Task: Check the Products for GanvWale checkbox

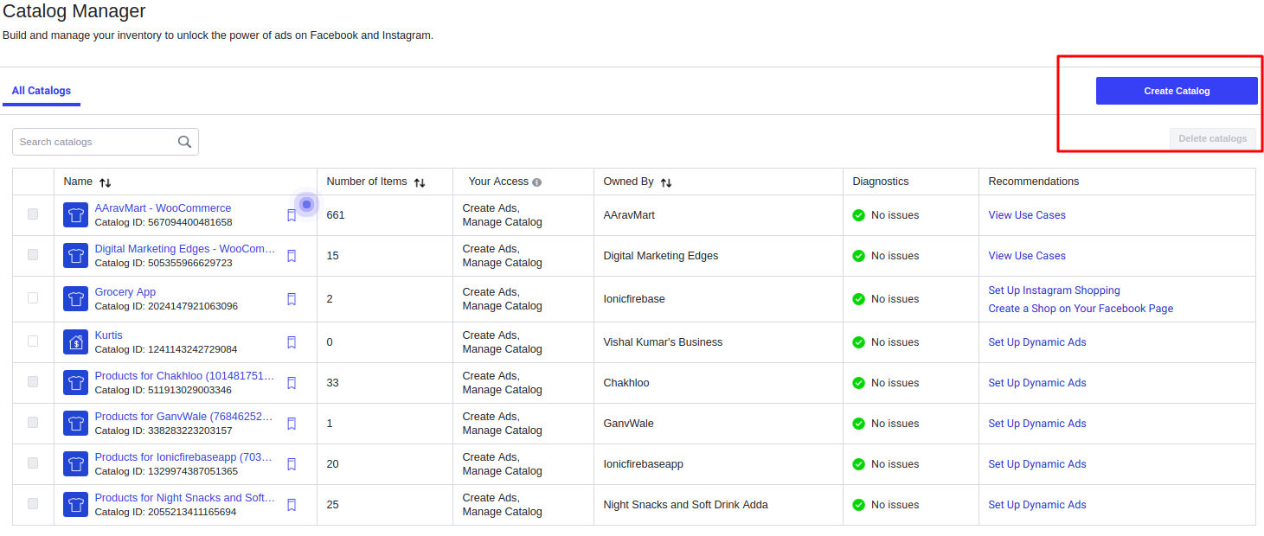Action: 33,422
